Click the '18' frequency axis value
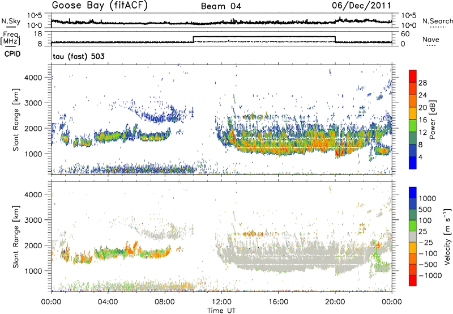 (x=38, y=34)
